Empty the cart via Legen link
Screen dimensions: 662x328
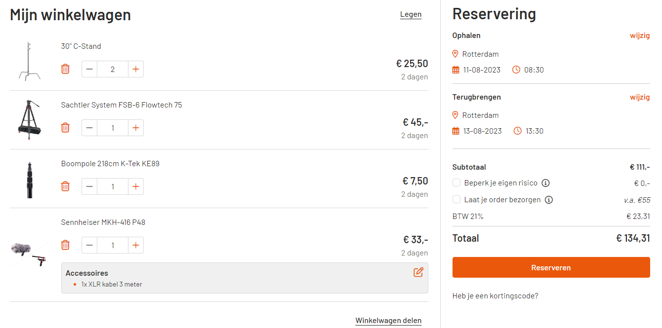pyautogui.click(x=411, y=14)
